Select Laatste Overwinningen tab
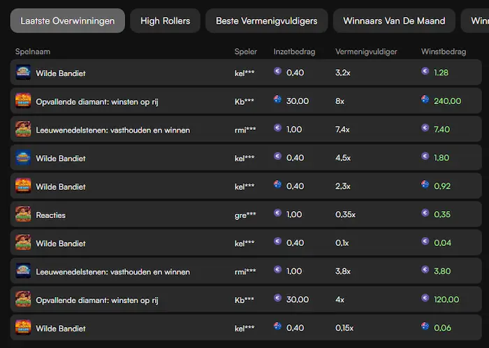Viewport: 489px width, 348px height. click(67, 21)
